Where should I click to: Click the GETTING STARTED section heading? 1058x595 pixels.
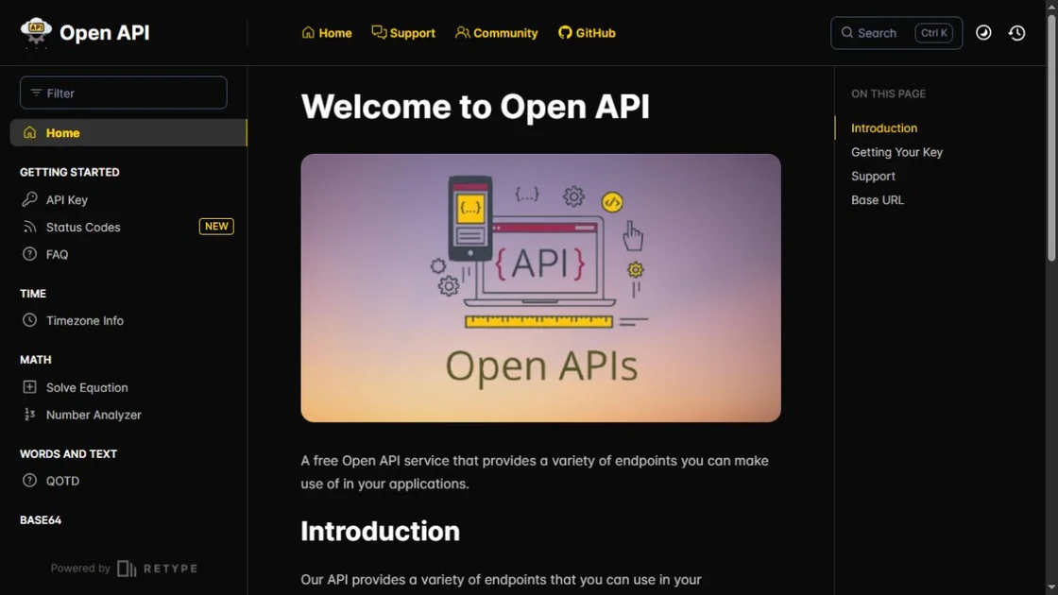pos(70,172)
